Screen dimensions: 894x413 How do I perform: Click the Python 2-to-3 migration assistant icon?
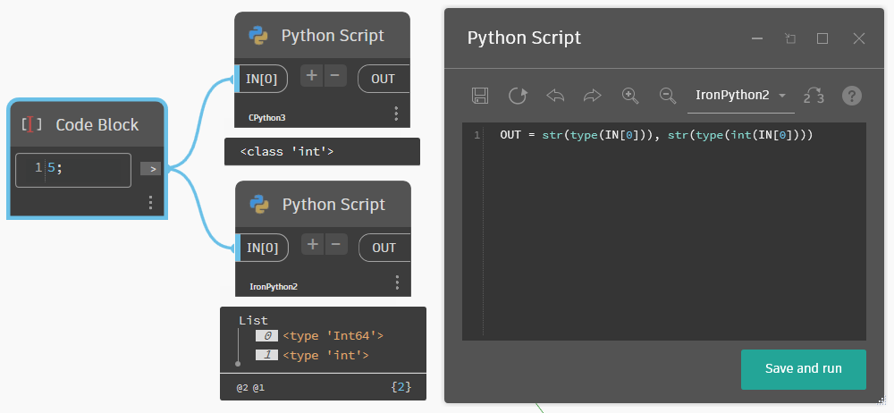[x=814, y=96]
